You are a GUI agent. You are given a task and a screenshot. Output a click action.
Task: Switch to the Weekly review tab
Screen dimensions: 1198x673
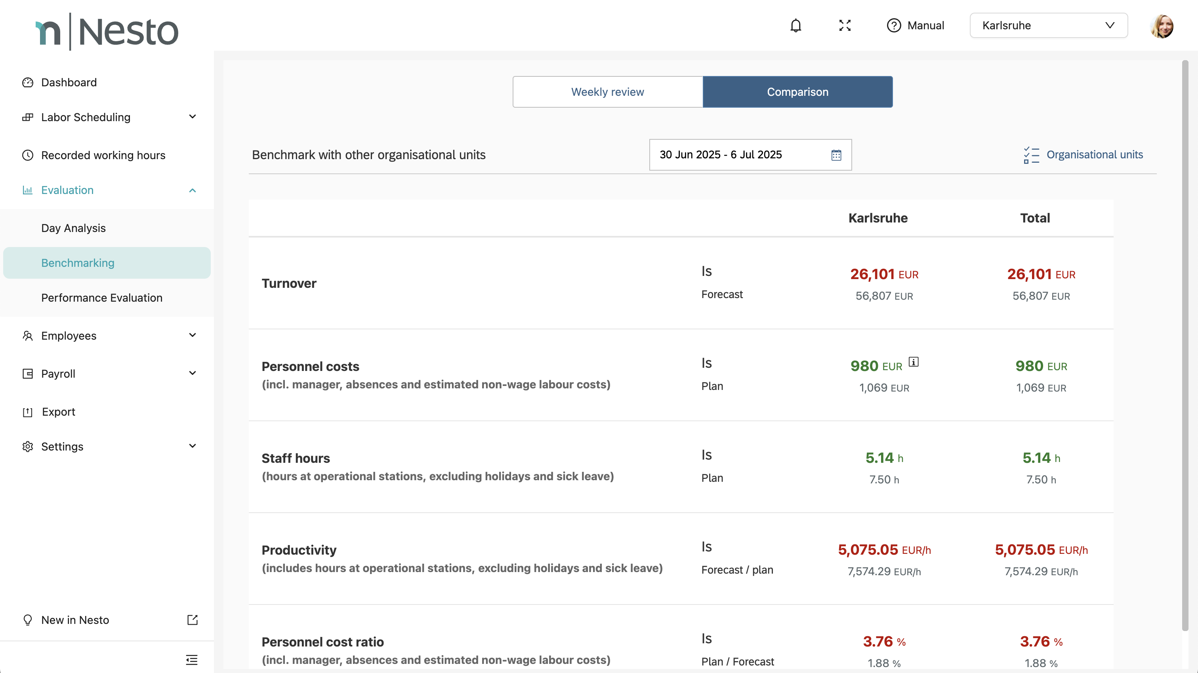click(607, 92)
